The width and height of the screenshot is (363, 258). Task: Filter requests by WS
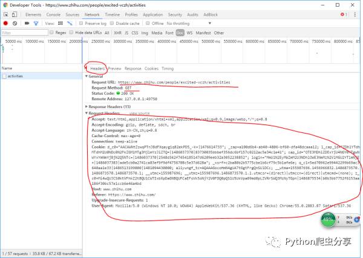click(189, 33)
